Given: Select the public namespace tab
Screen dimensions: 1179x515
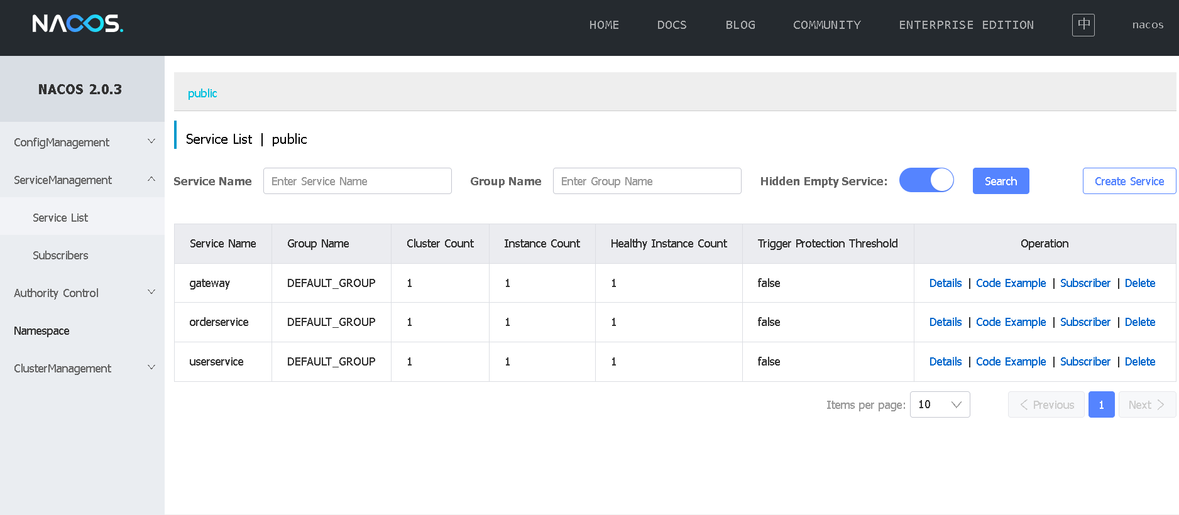Looking at the screenshot, I should 202,94.
